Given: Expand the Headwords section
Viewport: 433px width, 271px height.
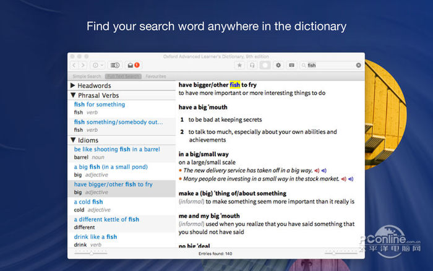Looking at the screenshot, I should [x=73, y=85].
